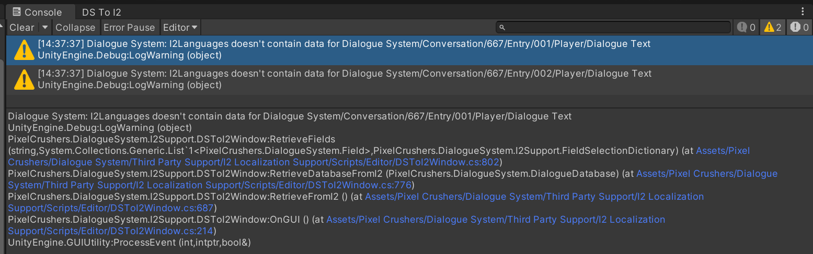
Task: Toggle Error Pause mode
Action: pyautogui.click(x=129, y=28)
